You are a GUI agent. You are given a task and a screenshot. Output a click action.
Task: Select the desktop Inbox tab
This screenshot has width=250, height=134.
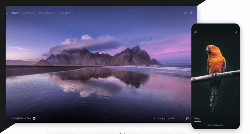[15, 13]
